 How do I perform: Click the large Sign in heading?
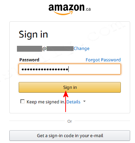click(33, 35)
